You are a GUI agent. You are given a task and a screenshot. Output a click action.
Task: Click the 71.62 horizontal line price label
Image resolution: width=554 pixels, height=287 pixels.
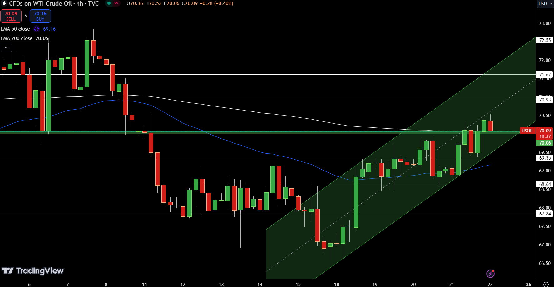pos(545,75)
